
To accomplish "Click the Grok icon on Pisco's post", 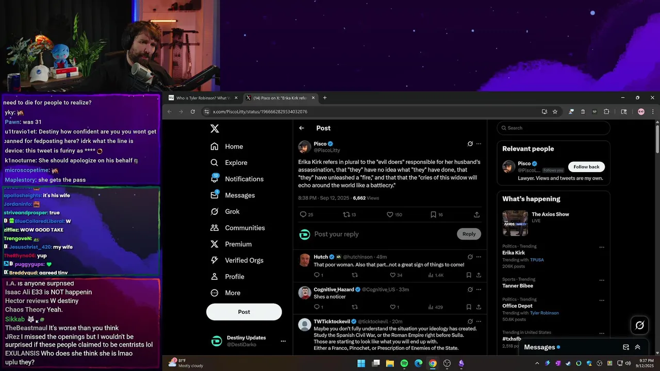I will tap(470, 144).
